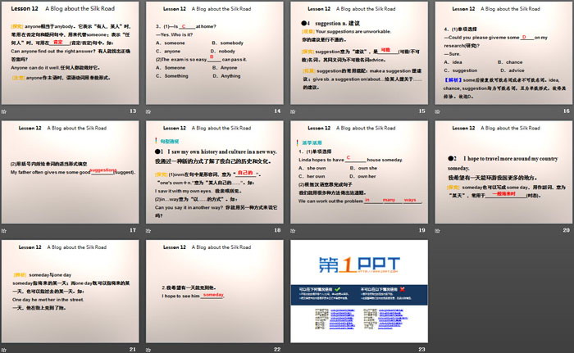Screen dimensions: 574x353
Task: Select slide 16 thumbnail with research question
Action: tap(503, 53)
